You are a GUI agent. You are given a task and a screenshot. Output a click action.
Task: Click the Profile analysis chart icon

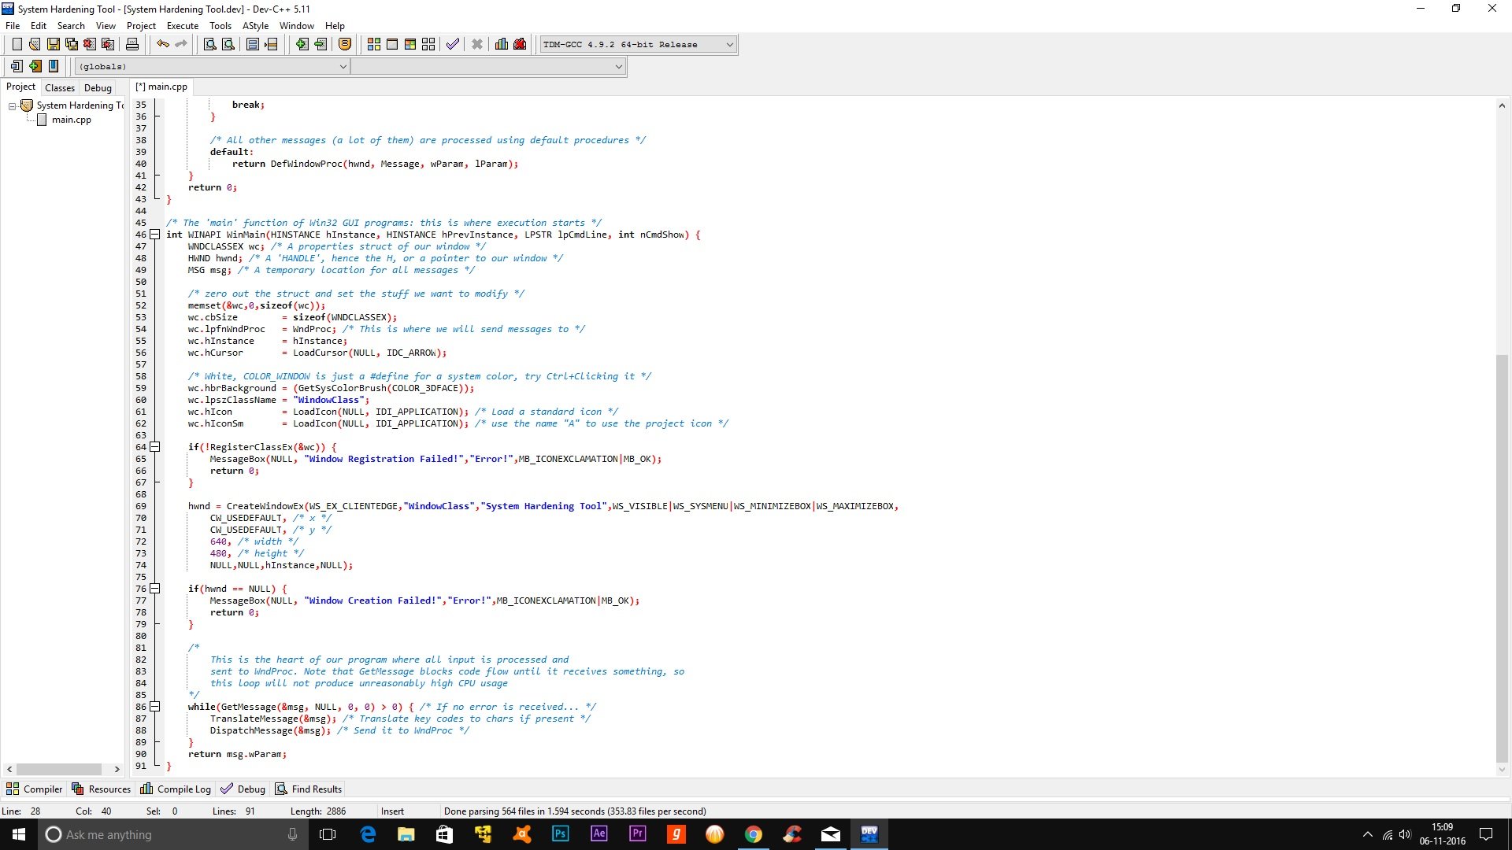[x=502, y=44]
